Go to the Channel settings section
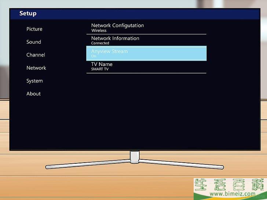This screenshot has height=200, width=267. point(36,55)
